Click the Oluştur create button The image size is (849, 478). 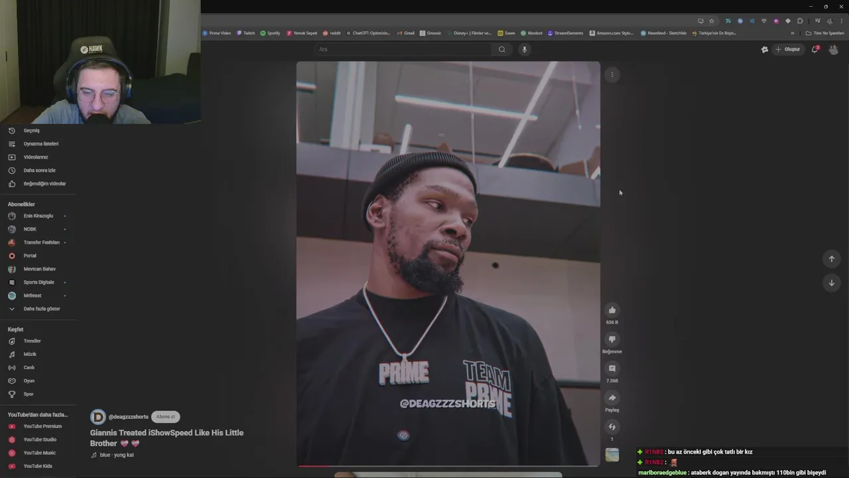click(788, 49)
